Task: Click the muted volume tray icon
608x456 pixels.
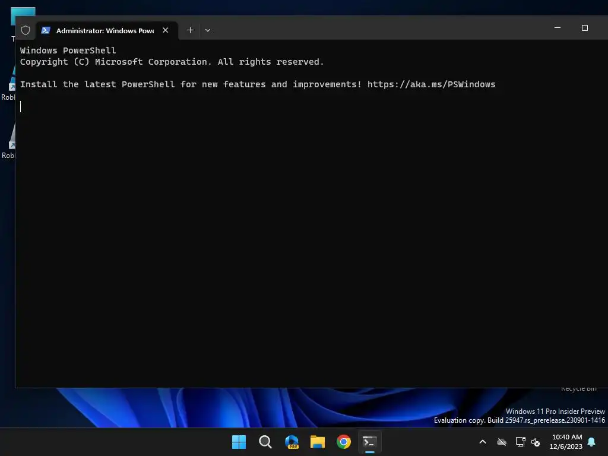Action: [536, 442]
